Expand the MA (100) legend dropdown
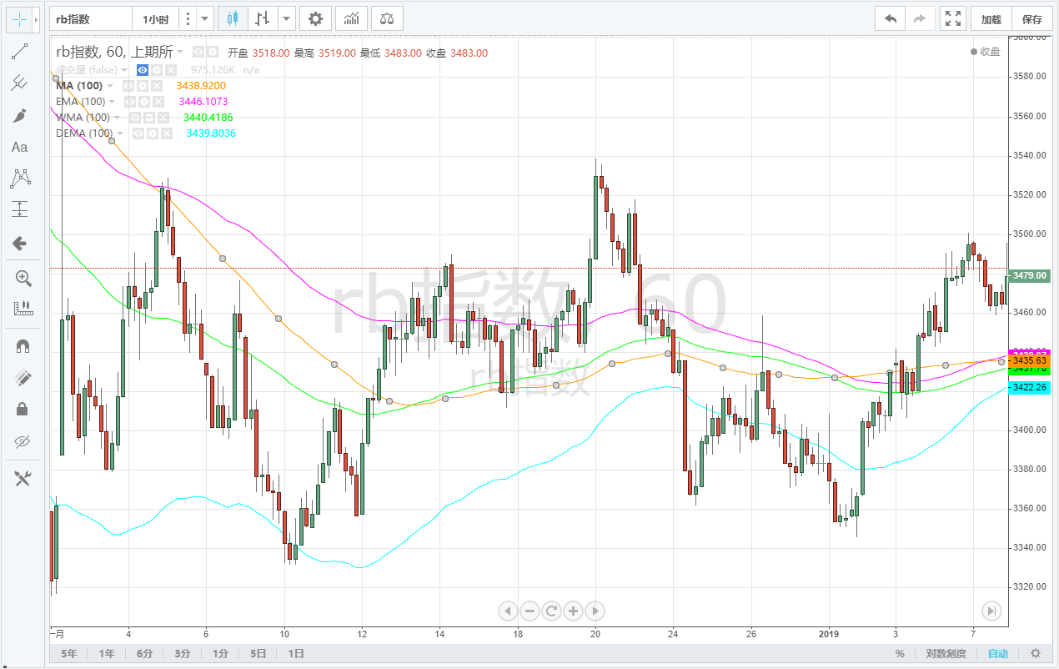The width and height of the screenshot is (1059, 669). 112,86
